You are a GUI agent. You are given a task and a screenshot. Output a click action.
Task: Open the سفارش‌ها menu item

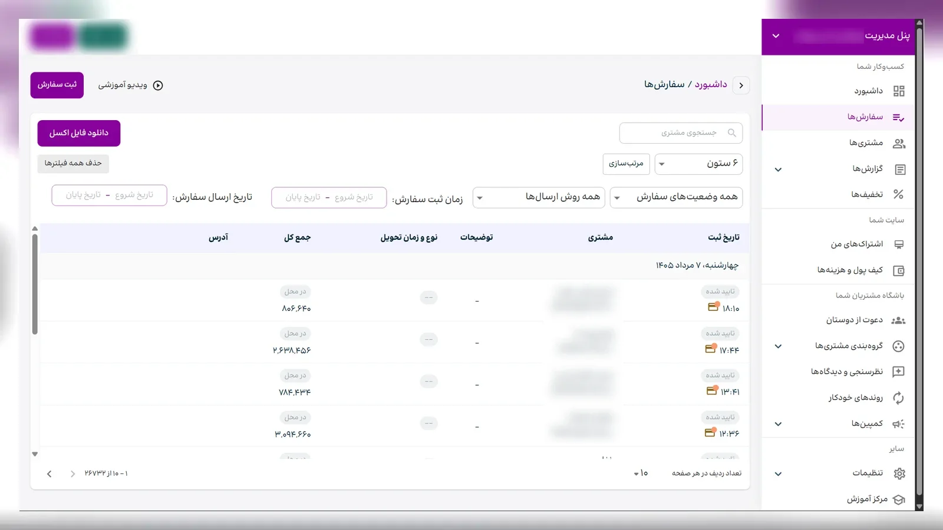click(838, 117)
